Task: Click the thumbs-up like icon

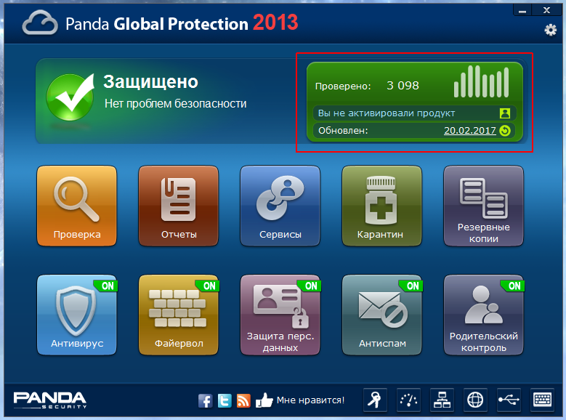Action: [x=264, y=400]
